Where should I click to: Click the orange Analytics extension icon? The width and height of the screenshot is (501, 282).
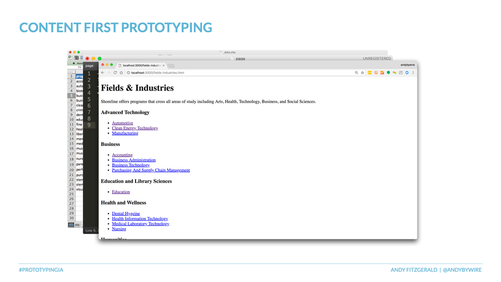pyautogui.click(x=382, y=72)
